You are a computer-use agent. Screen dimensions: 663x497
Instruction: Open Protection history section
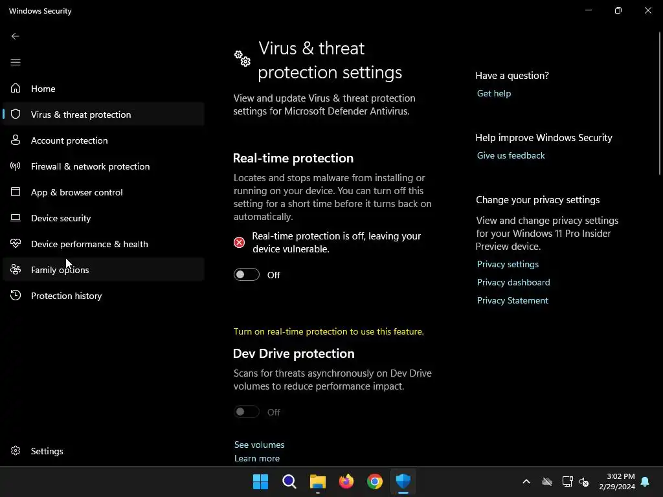(103, 295)
